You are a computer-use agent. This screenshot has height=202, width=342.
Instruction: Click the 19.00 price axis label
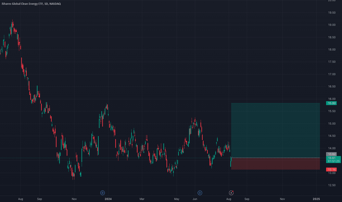pyautogui.click(x=332, y=25)
